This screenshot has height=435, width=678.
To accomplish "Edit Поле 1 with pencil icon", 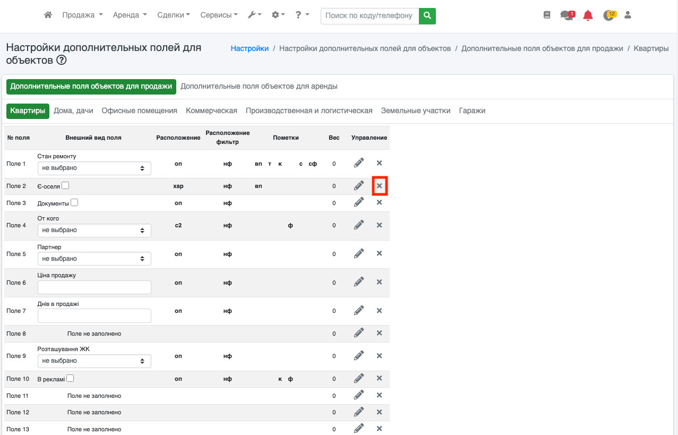I will point(359,163).
